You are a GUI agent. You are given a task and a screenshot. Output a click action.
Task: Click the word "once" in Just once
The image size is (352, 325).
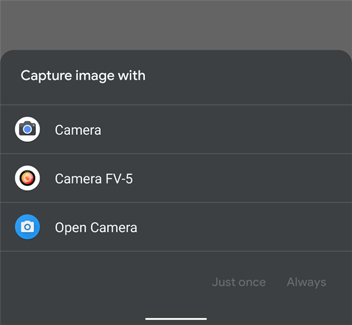coord(252,282)
